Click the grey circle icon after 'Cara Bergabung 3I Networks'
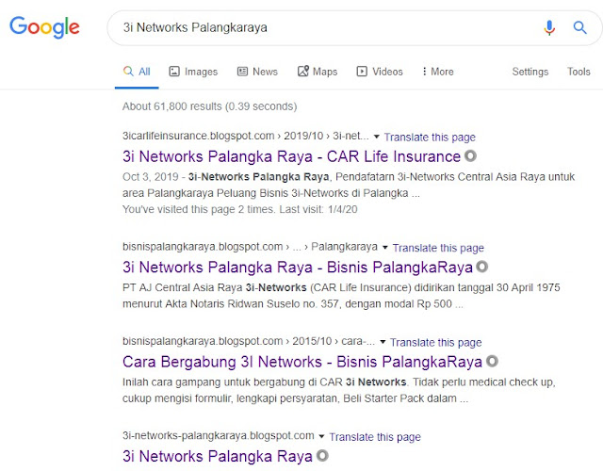Screen dimensions: 603x471 (x=492, y=361)
